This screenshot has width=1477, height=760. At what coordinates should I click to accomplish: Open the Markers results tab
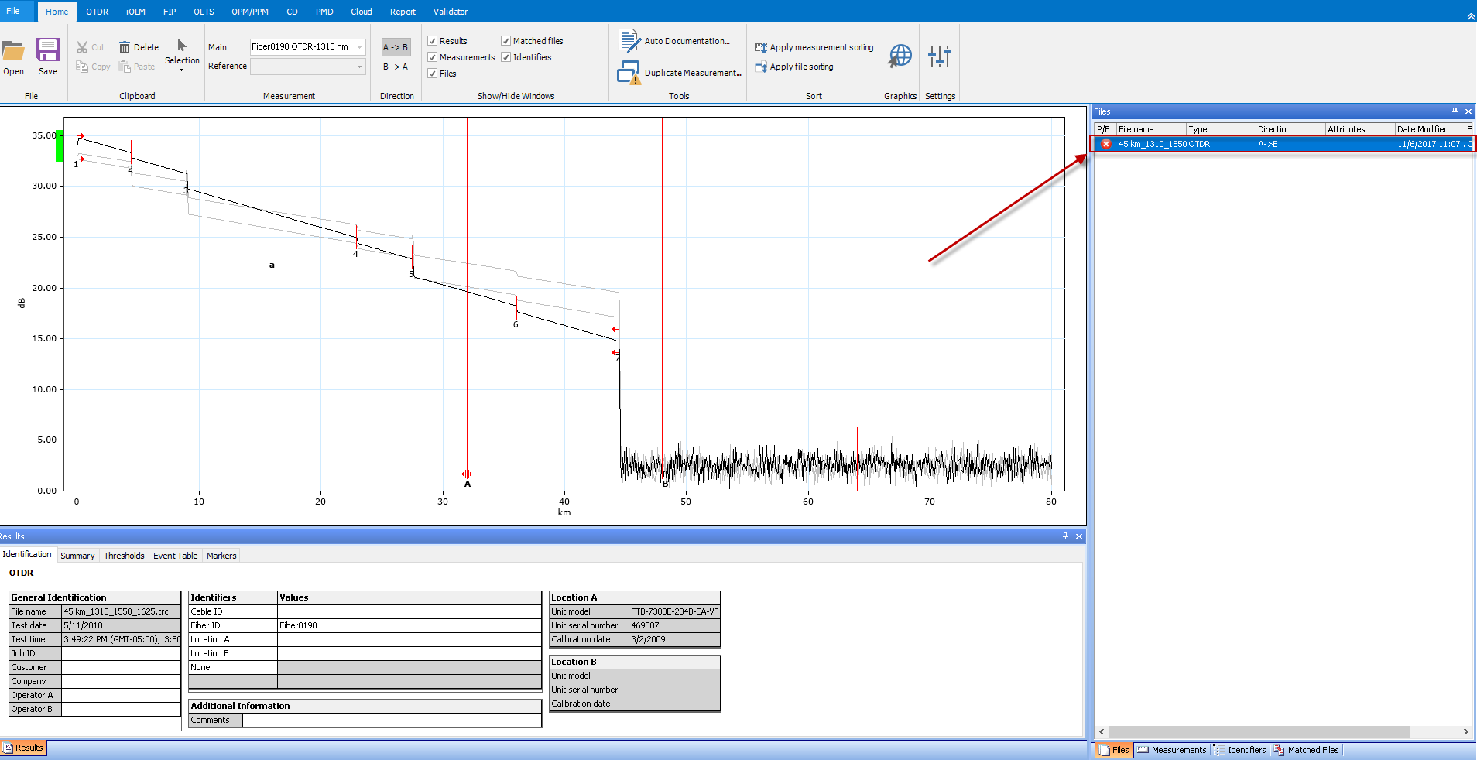[x=221, y=556]
